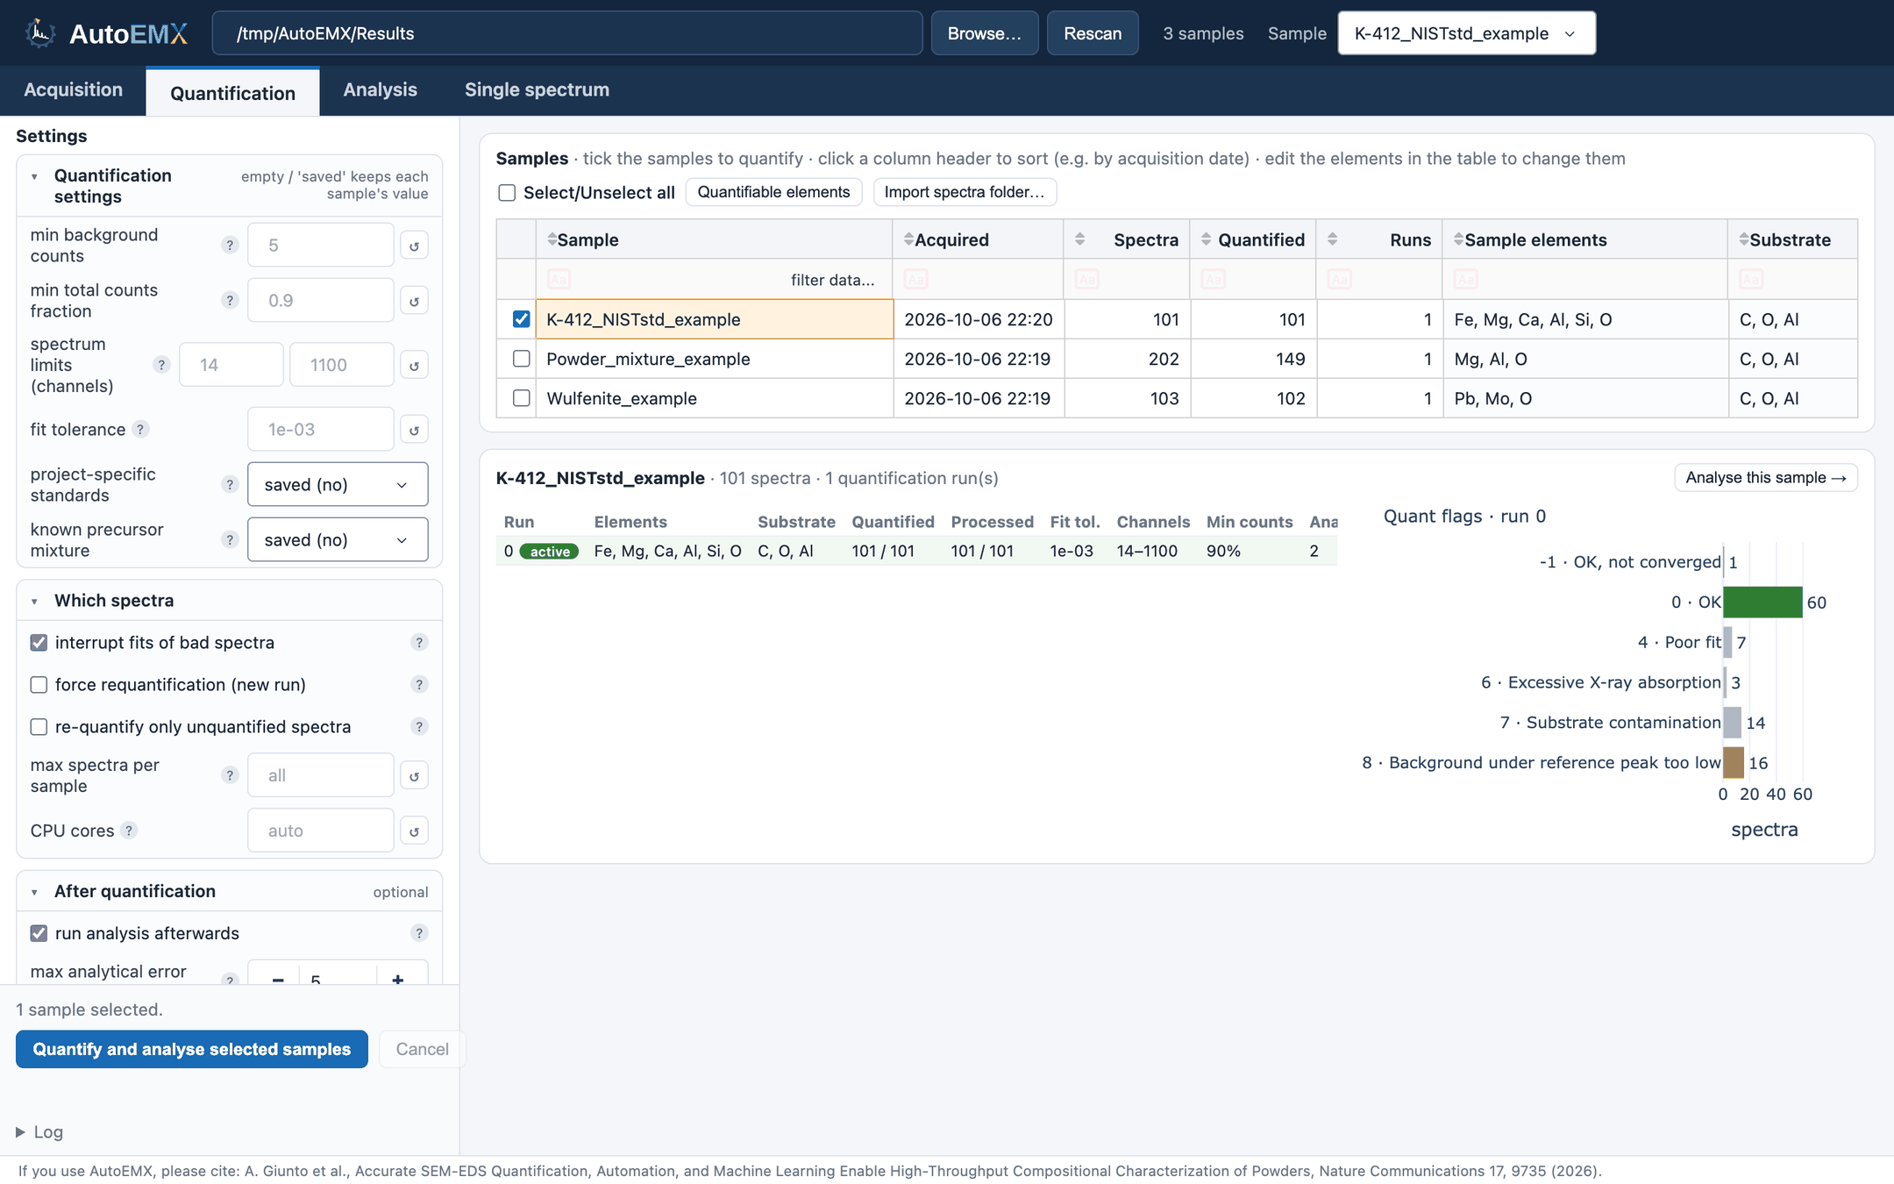The width and height of the screenshot is (1894, 1184).
Task: Reset max spectra per sample value
Action: pos(414,775)
